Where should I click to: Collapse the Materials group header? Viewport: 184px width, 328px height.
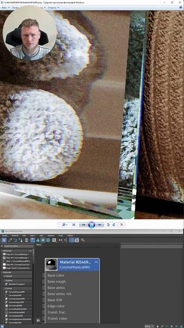17,273
